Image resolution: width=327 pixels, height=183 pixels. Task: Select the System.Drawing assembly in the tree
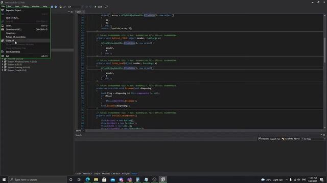click(18, 68)
